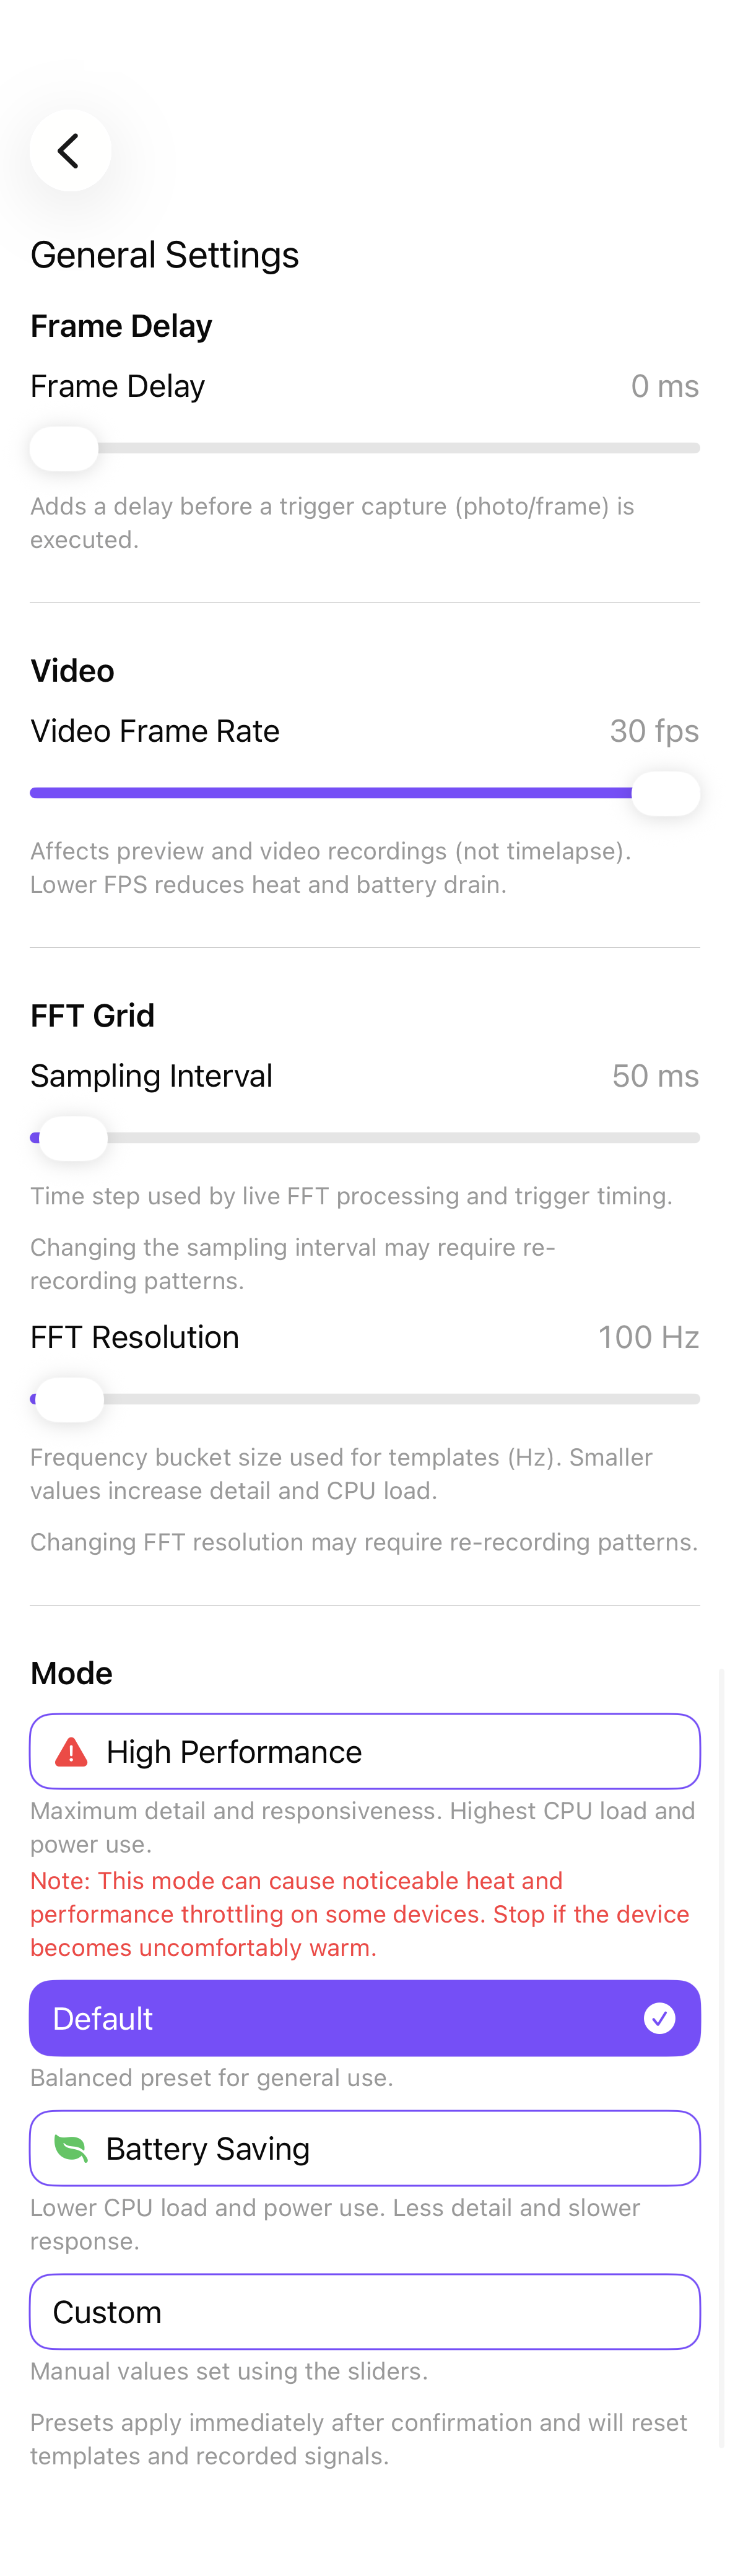Viewport: 730px width, 2556px height.
Task: Click the 30 fps value label
Action: click(x=654, y=730)
